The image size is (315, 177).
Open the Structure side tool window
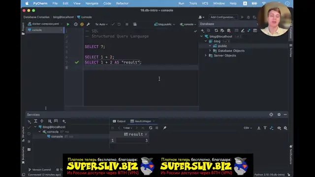point(23,134)
